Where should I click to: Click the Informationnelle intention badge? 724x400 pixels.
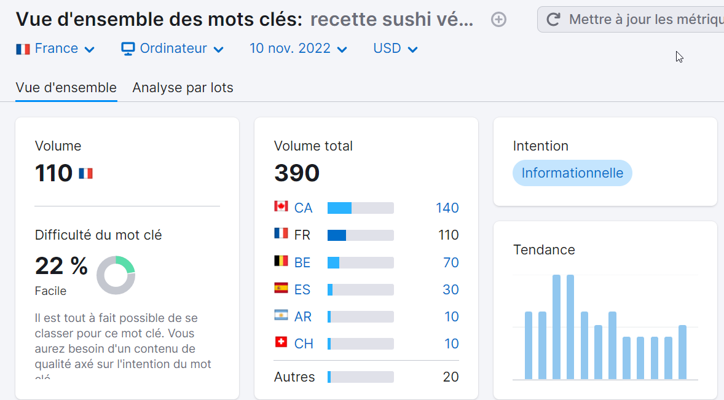(572, 173)
